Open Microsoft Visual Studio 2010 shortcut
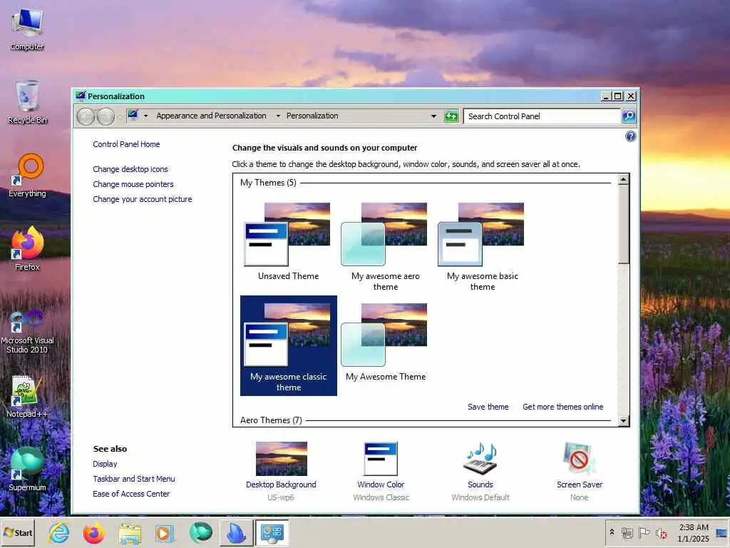The width and height of the screenshot is (730, 548). (x=27, y=332)
